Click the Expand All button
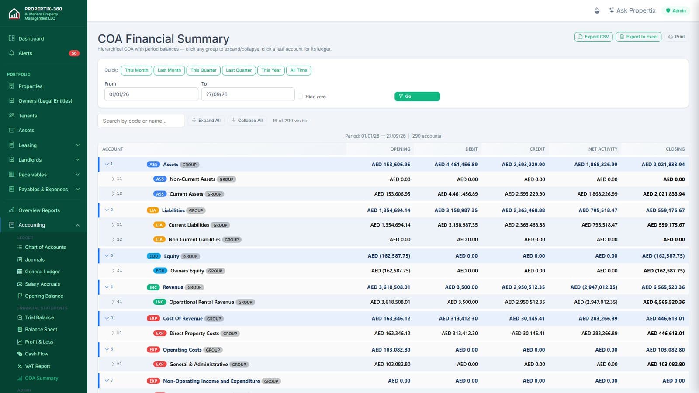Viewport: 699px width, 393px height. click(x=206, y=121)
